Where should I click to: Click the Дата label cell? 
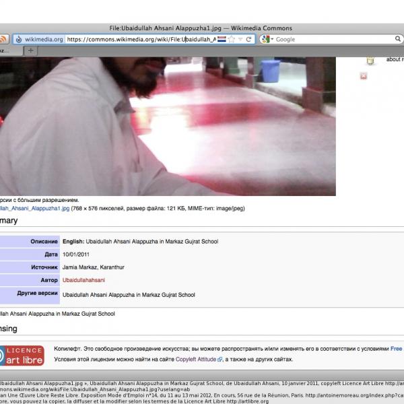[30, 255]
